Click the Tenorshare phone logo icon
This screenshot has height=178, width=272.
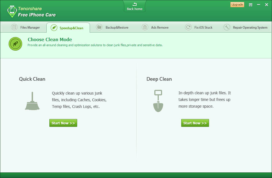pos(12,11)
